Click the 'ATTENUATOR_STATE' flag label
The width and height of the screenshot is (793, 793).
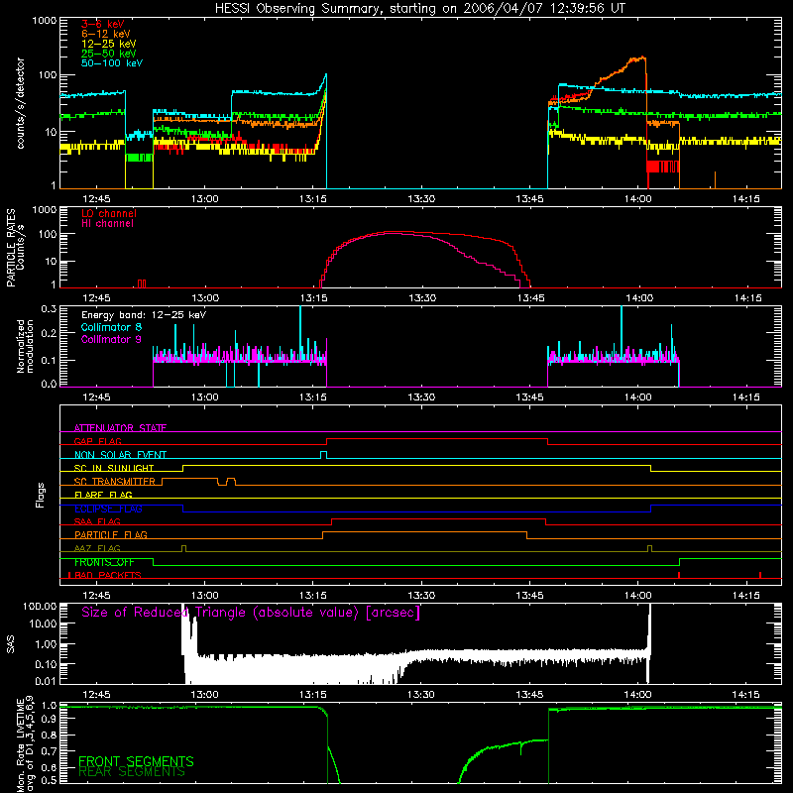click(120, 428)
